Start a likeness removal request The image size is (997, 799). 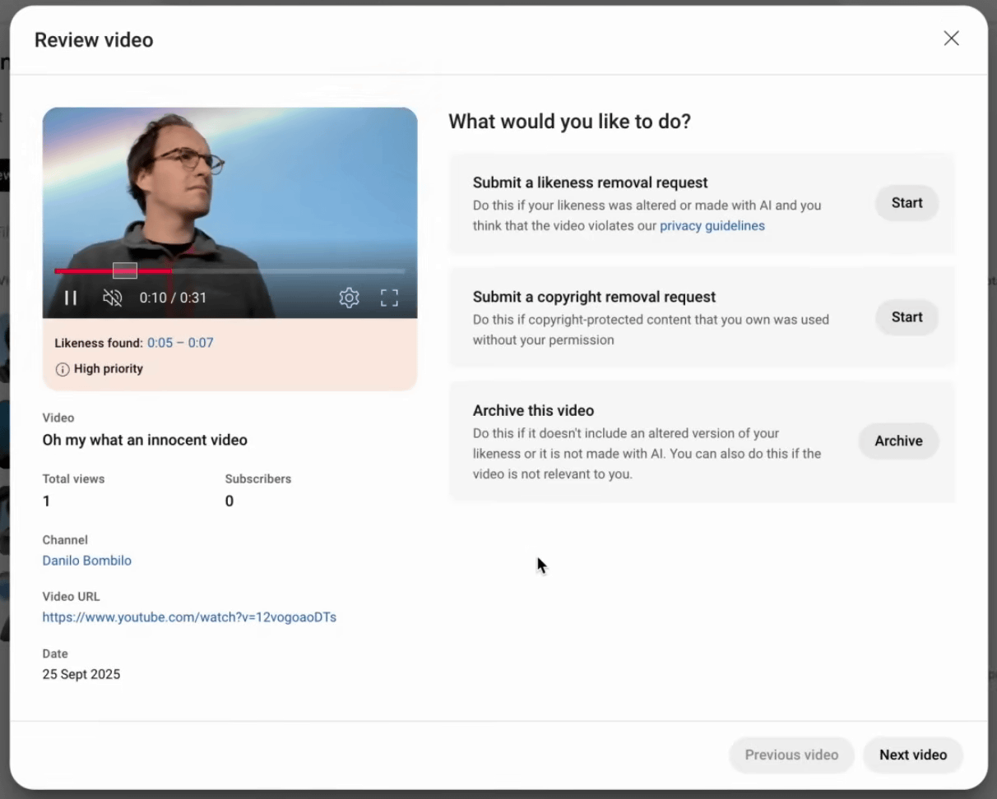click(907, 203)
